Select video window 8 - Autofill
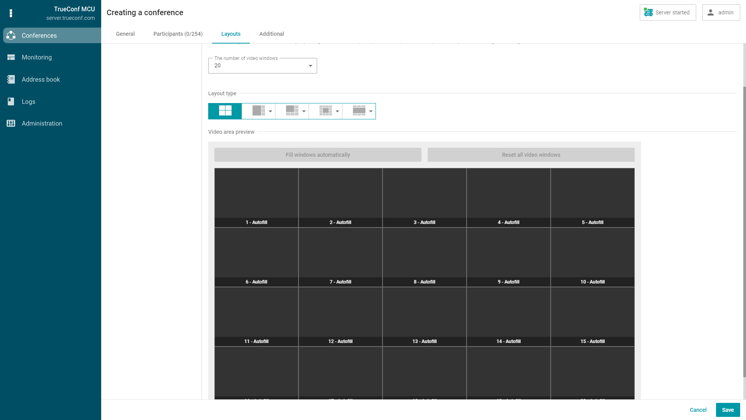This screenshot has width=746, height=420. [x=424, y=257]
